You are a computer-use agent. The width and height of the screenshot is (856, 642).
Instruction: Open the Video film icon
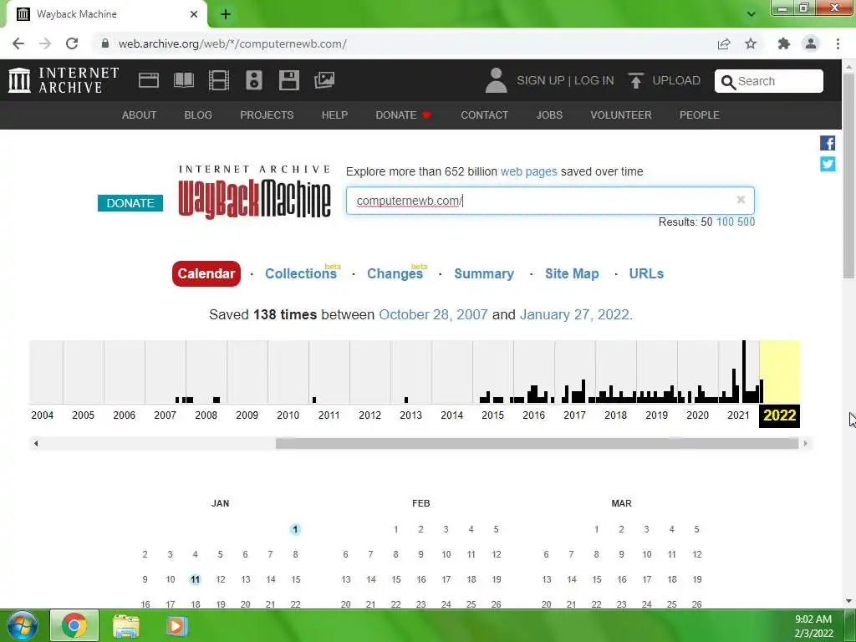[x=218, y=80]
